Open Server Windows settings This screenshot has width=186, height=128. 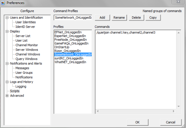[27, 50]
